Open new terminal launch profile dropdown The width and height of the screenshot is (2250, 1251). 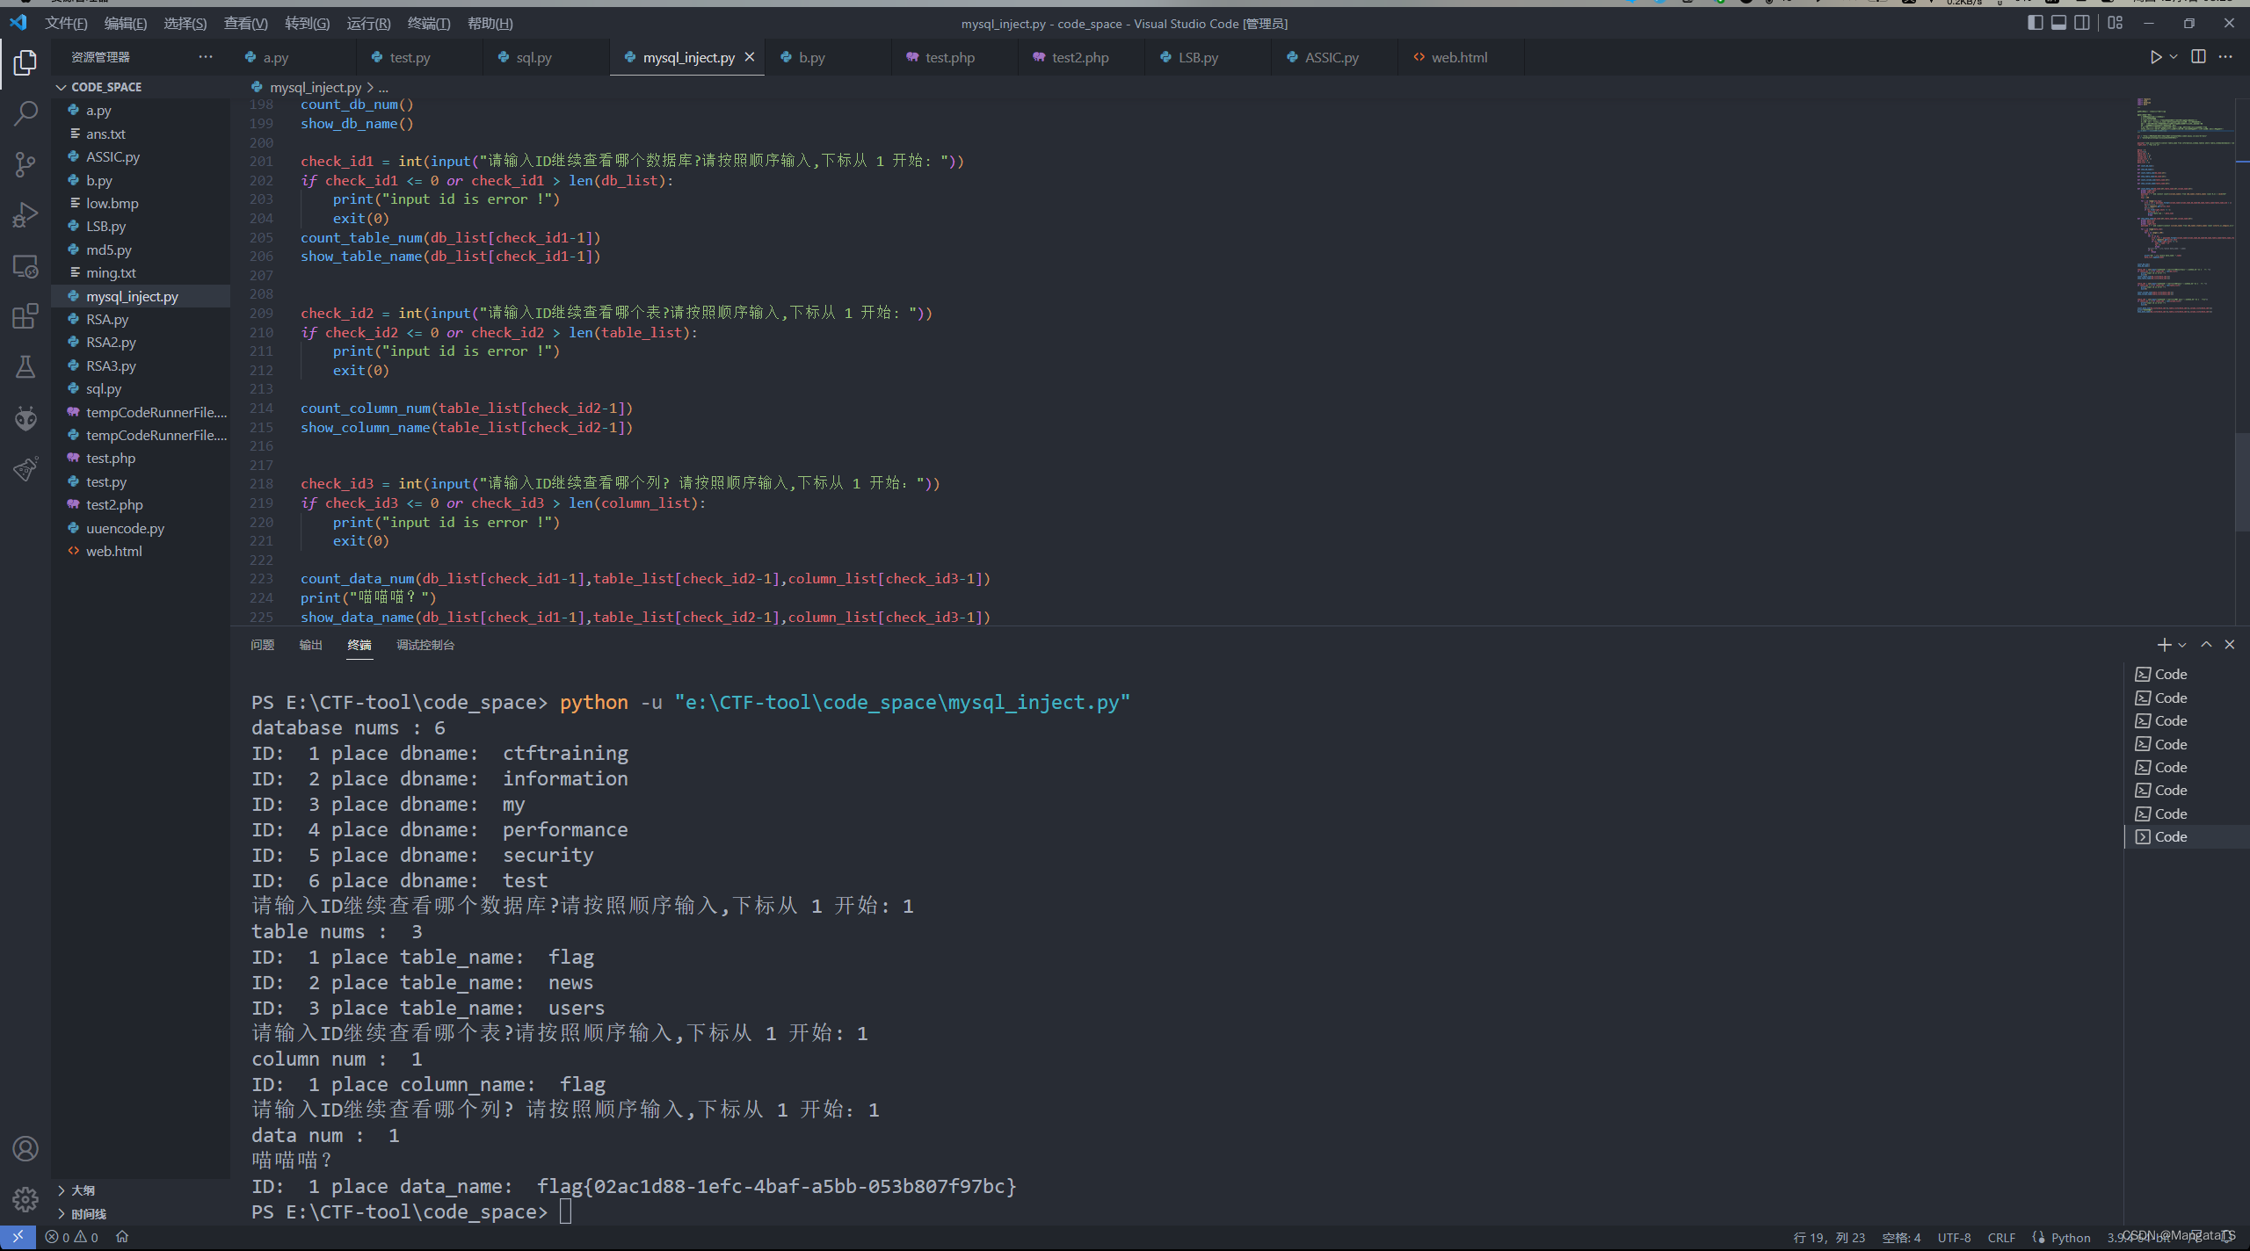2182,645
